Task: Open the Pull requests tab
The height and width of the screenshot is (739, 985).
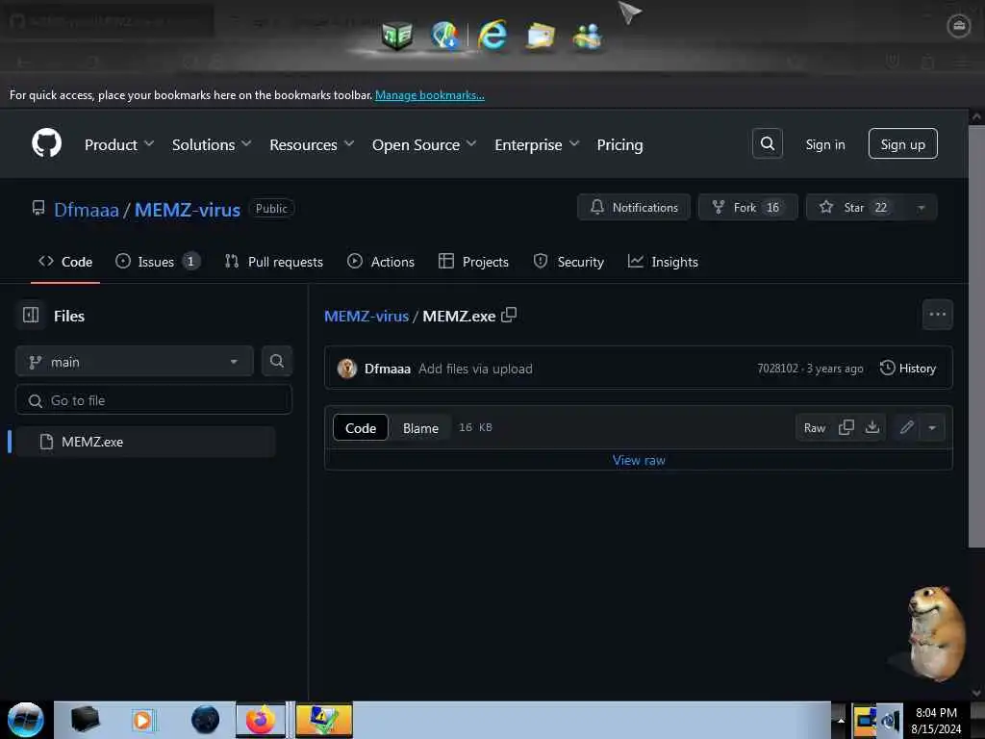Action: tap(274, 262)
